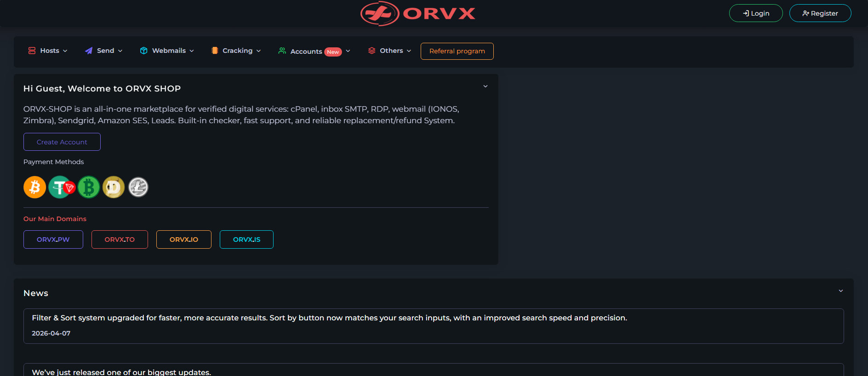This screenshot has height=376, width=868.
Task: Click the Register button
Action: click(x=820, y=13)
